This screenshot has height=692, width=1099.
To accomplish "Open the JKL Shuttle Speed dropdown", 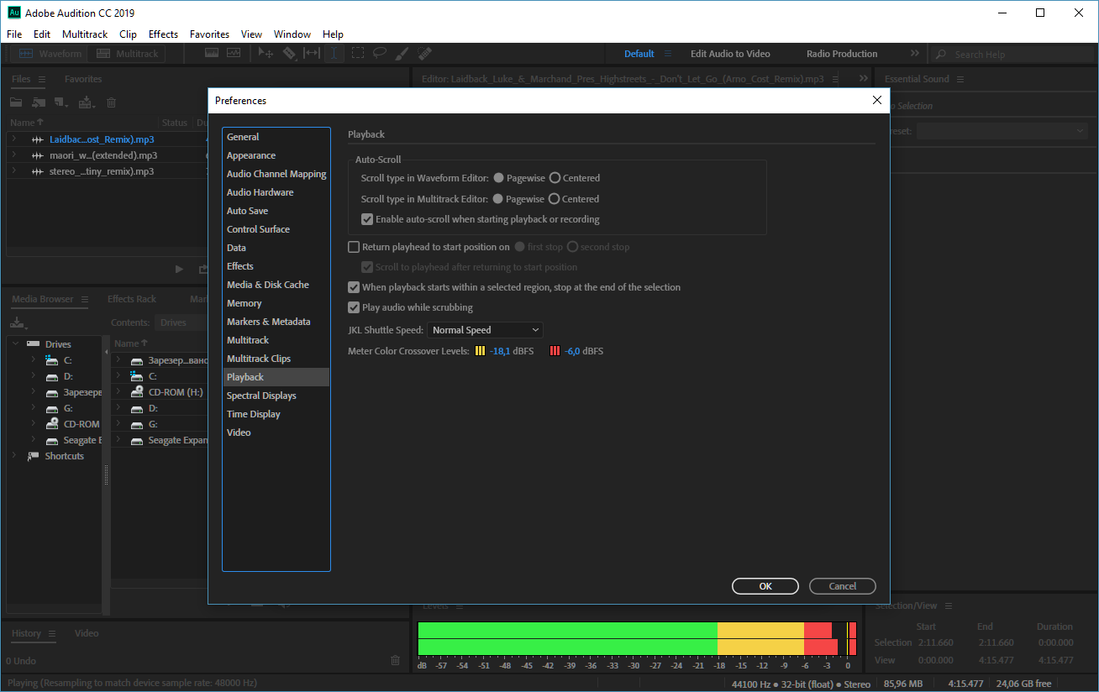I will click(x=486, y=330).
